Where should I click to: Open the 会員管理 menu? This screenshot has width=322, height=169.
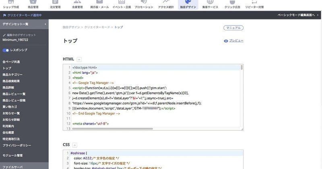click(77, 4)
